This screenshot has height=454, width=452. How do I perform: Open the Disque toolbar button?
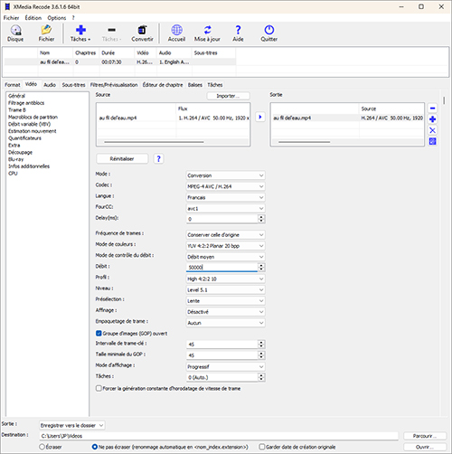click(x=15, y=33)
